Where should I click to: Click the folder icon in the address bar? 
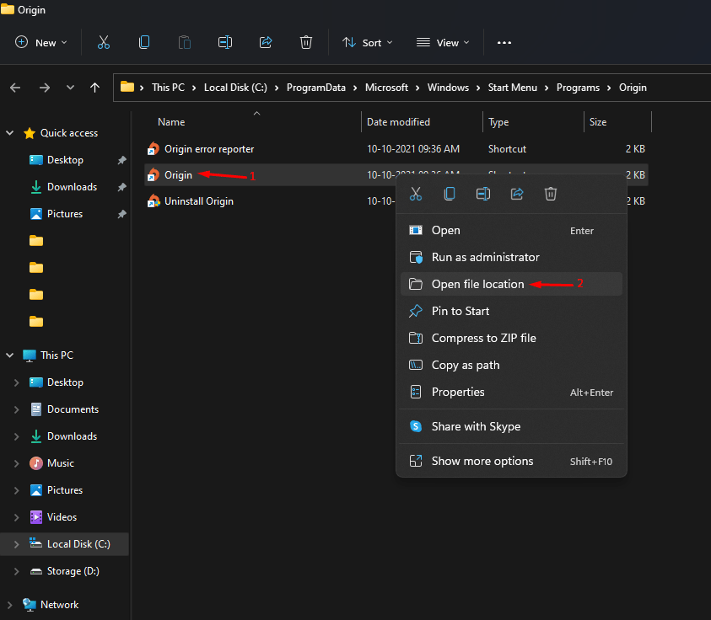coord(127,87)
